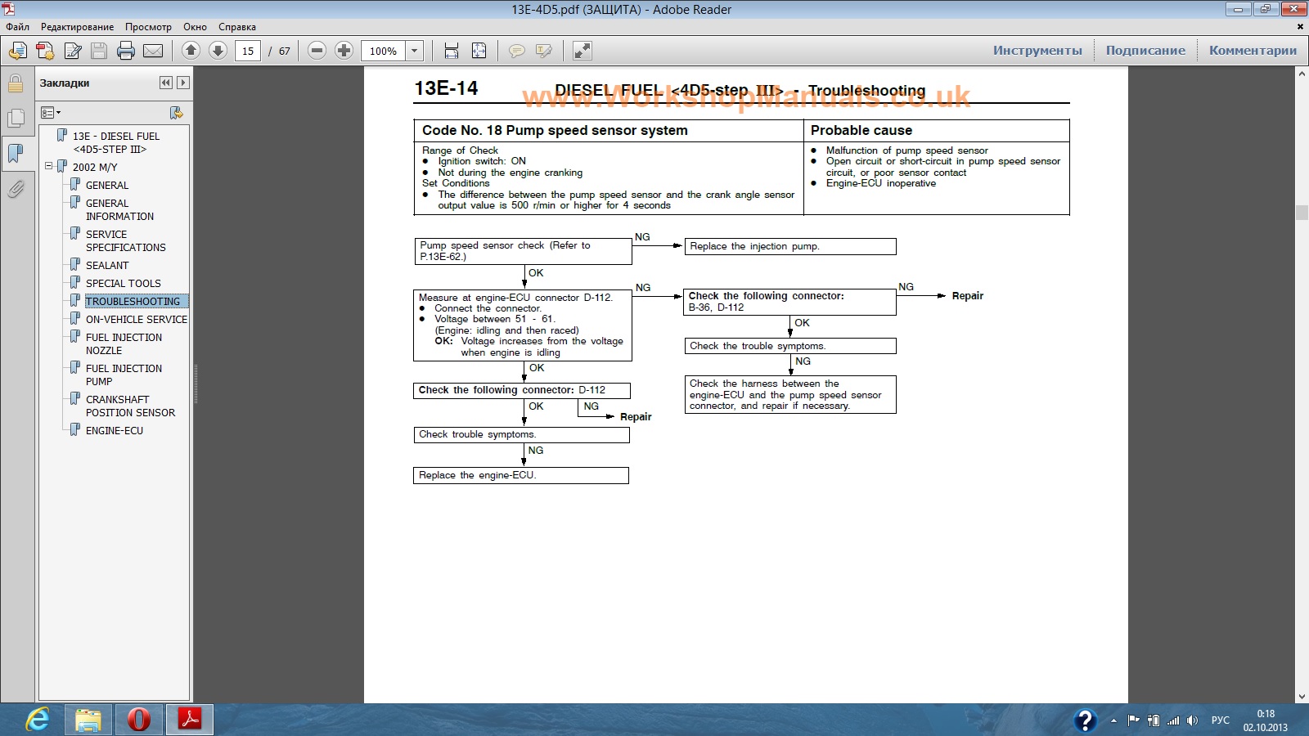
Task: Open attachments paperclip panel
Action: 16,189
